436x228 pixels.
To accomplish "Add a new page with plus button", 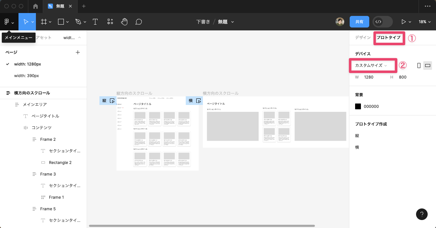I will tap(78, 52).
